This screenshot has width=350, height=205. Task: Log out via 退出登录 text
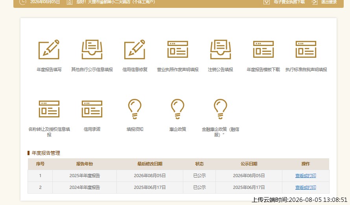tap(329, 2)
